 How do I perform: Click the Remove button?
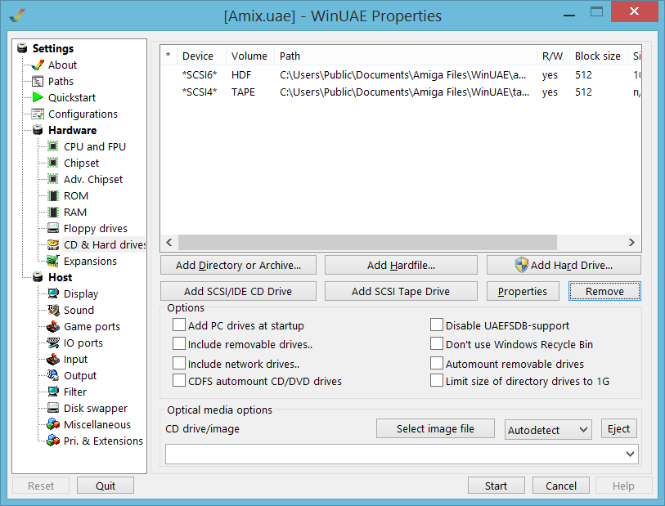click(604, 292)
